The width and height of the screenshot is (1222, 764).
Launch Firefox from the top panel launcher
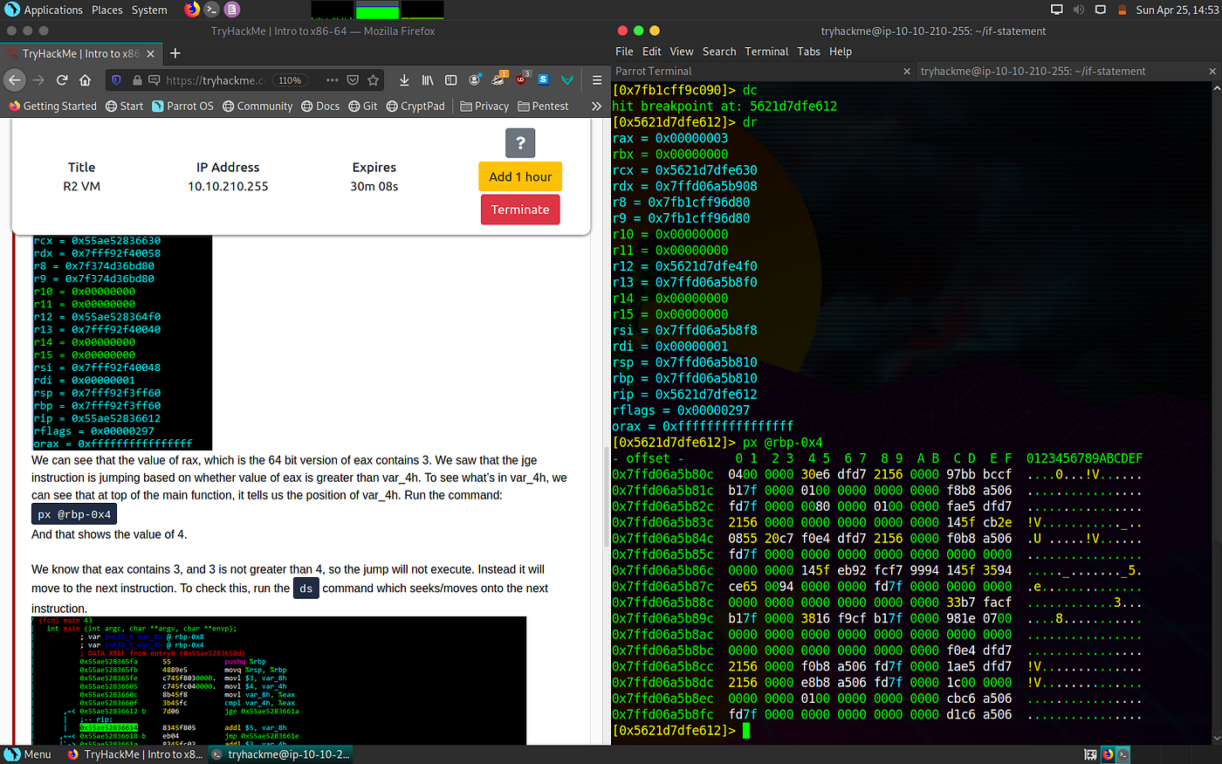coord(192,10)
